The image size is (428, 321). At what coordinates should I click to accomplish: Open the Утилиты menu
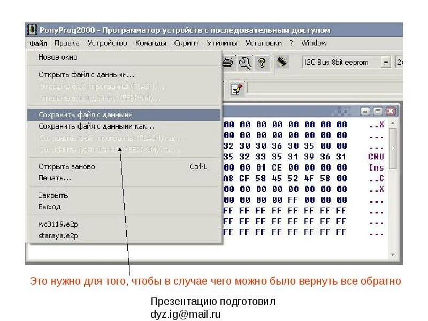tap(222, 43)
